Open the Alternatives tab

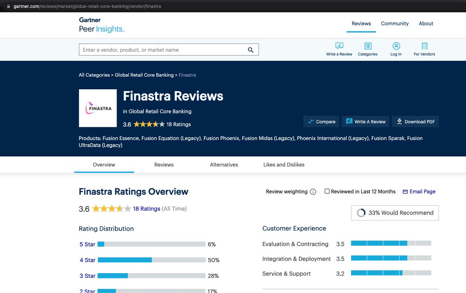(x=224, y=165)
